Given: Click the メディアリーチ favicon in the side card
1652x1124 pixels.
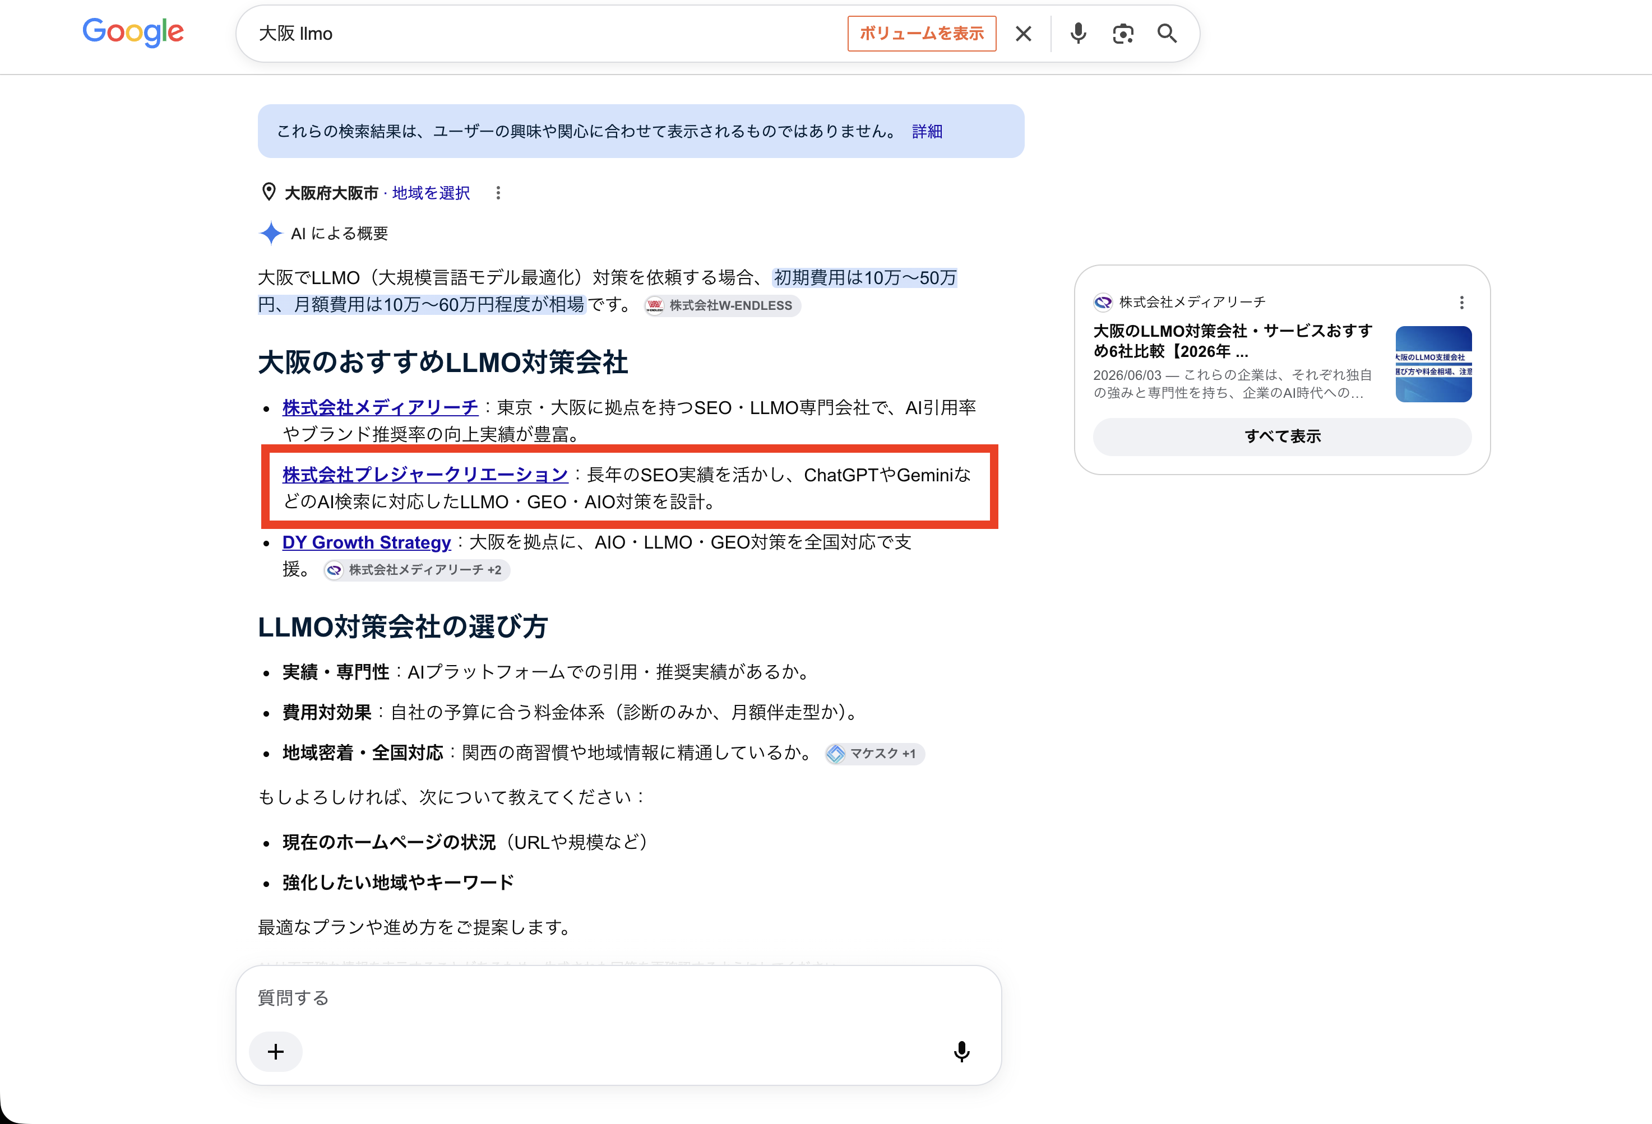Looking at the screenshot, I should point(1103,303).
